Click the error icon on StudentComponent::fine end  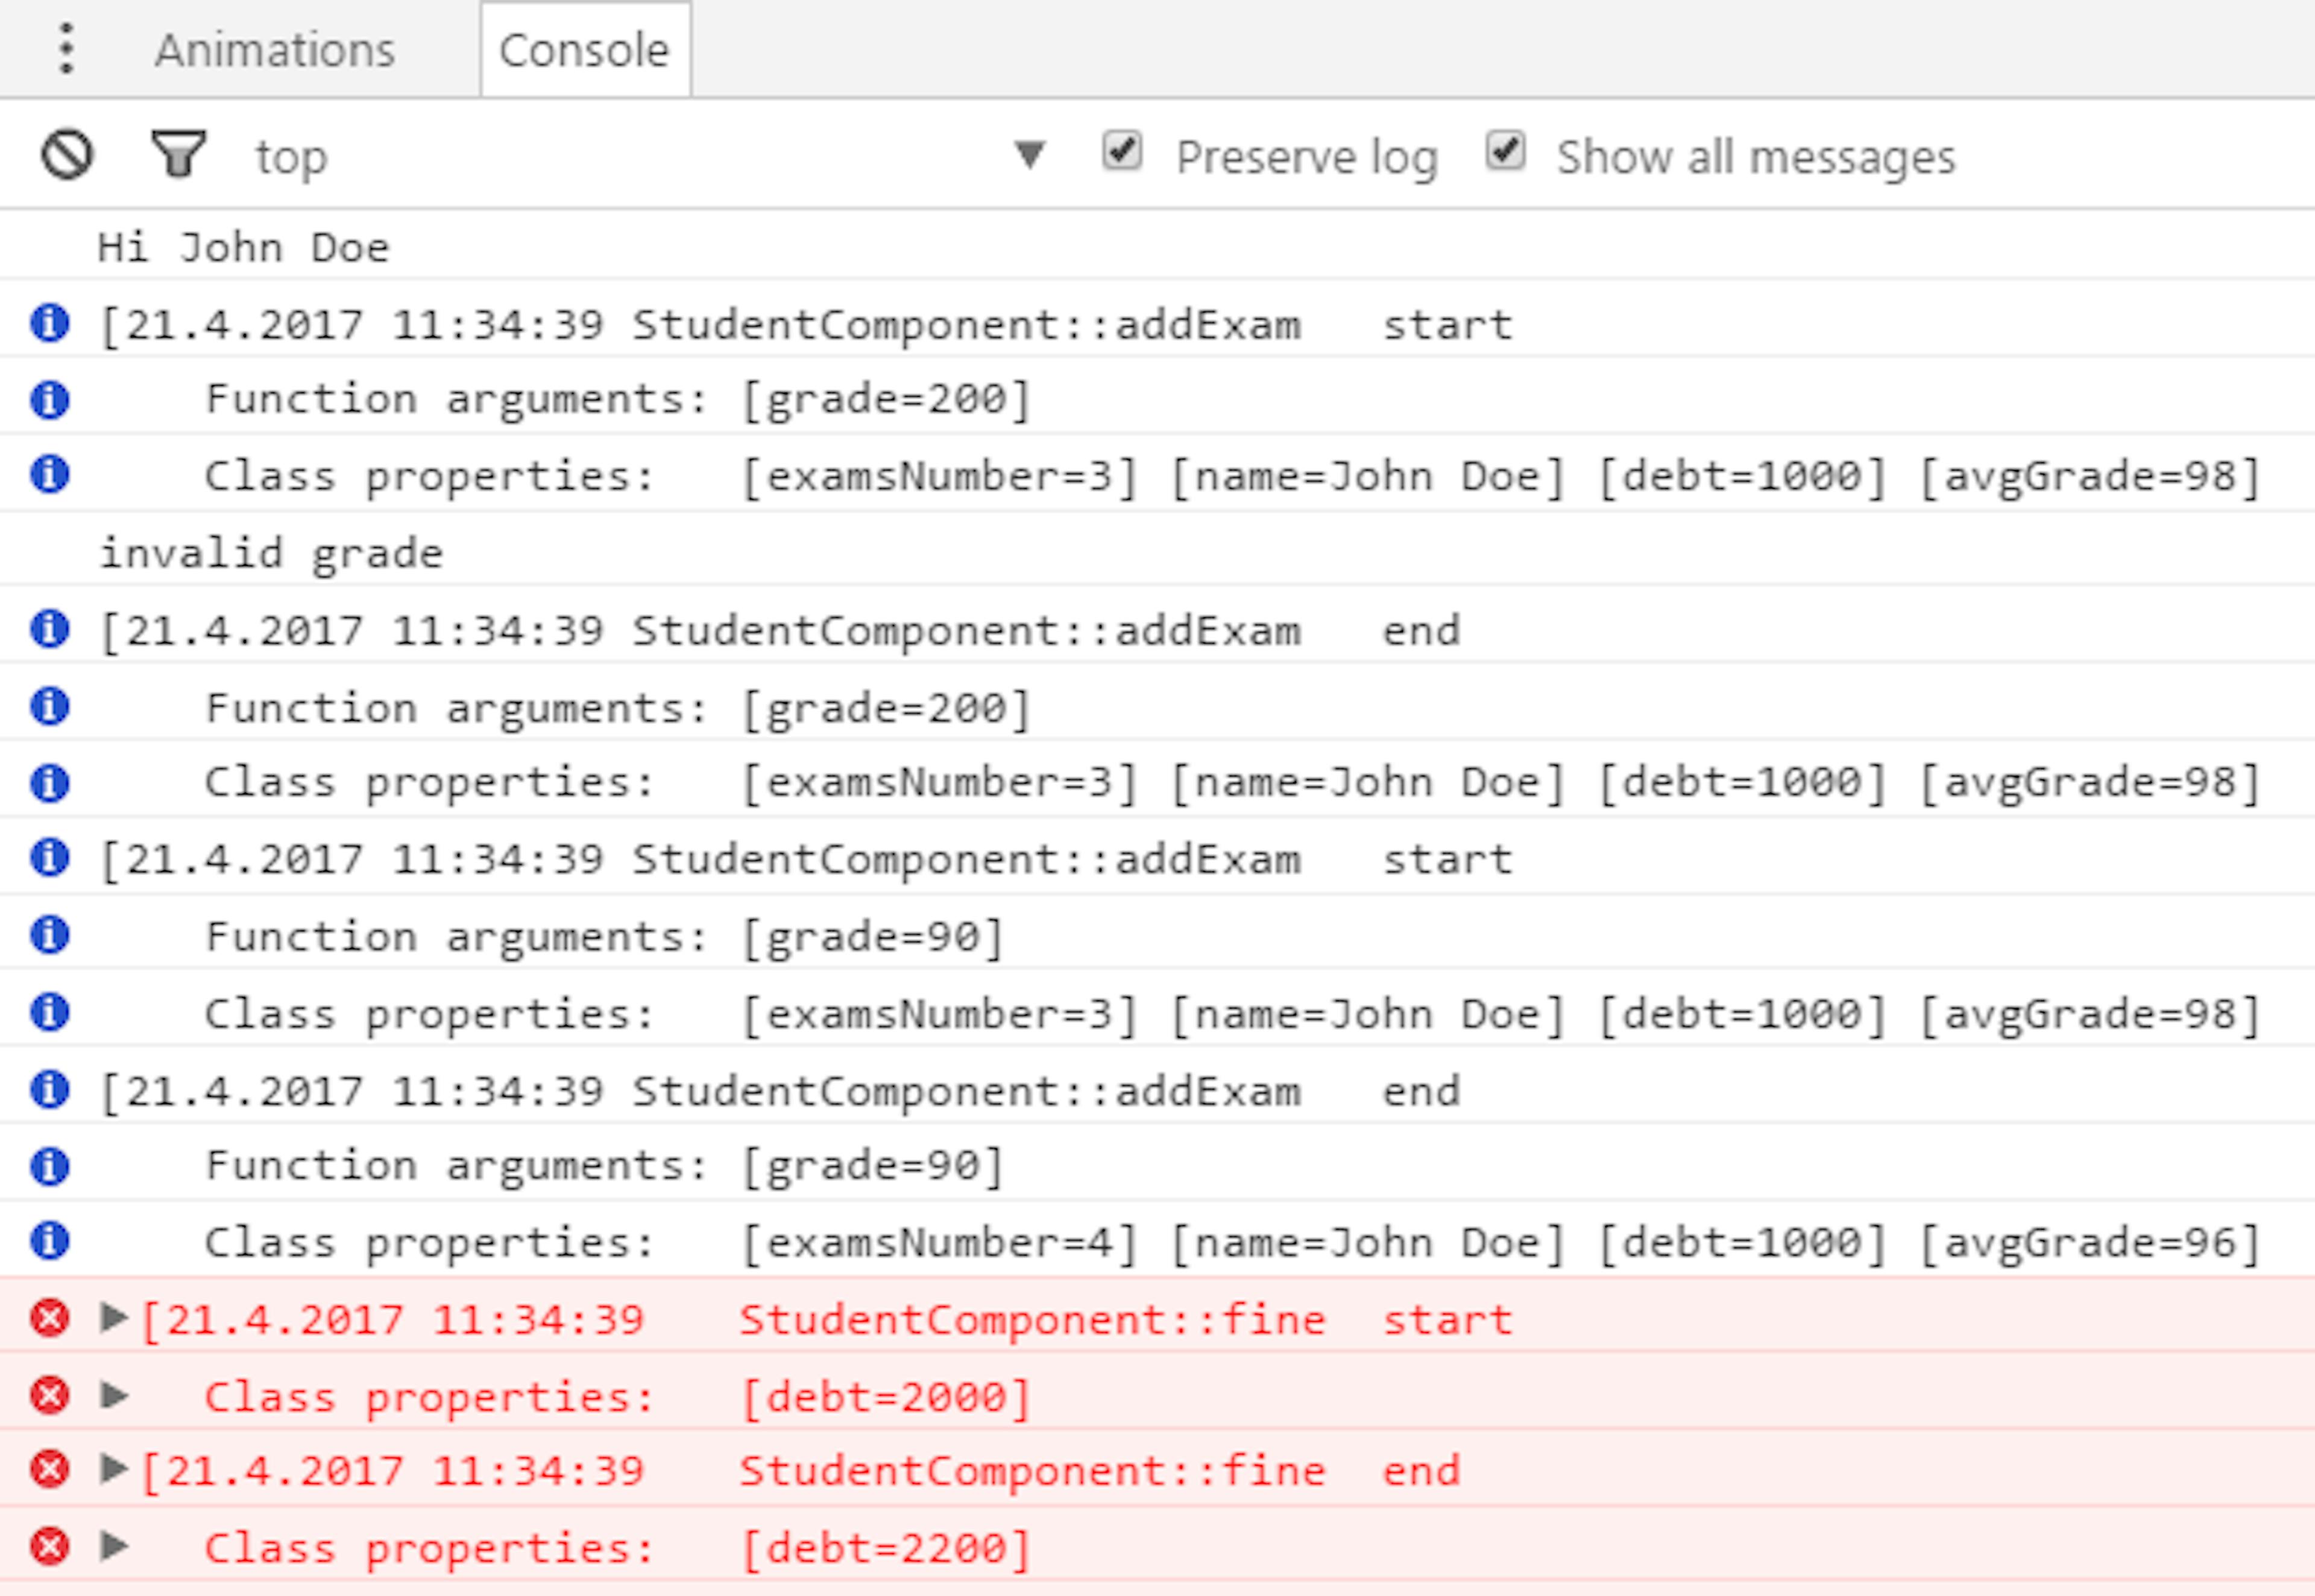pyautogui.click(x=49, y=1471)
